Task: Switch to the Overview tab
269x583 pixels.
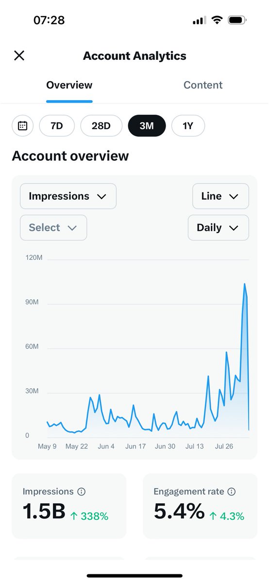Action: point(69,85)
